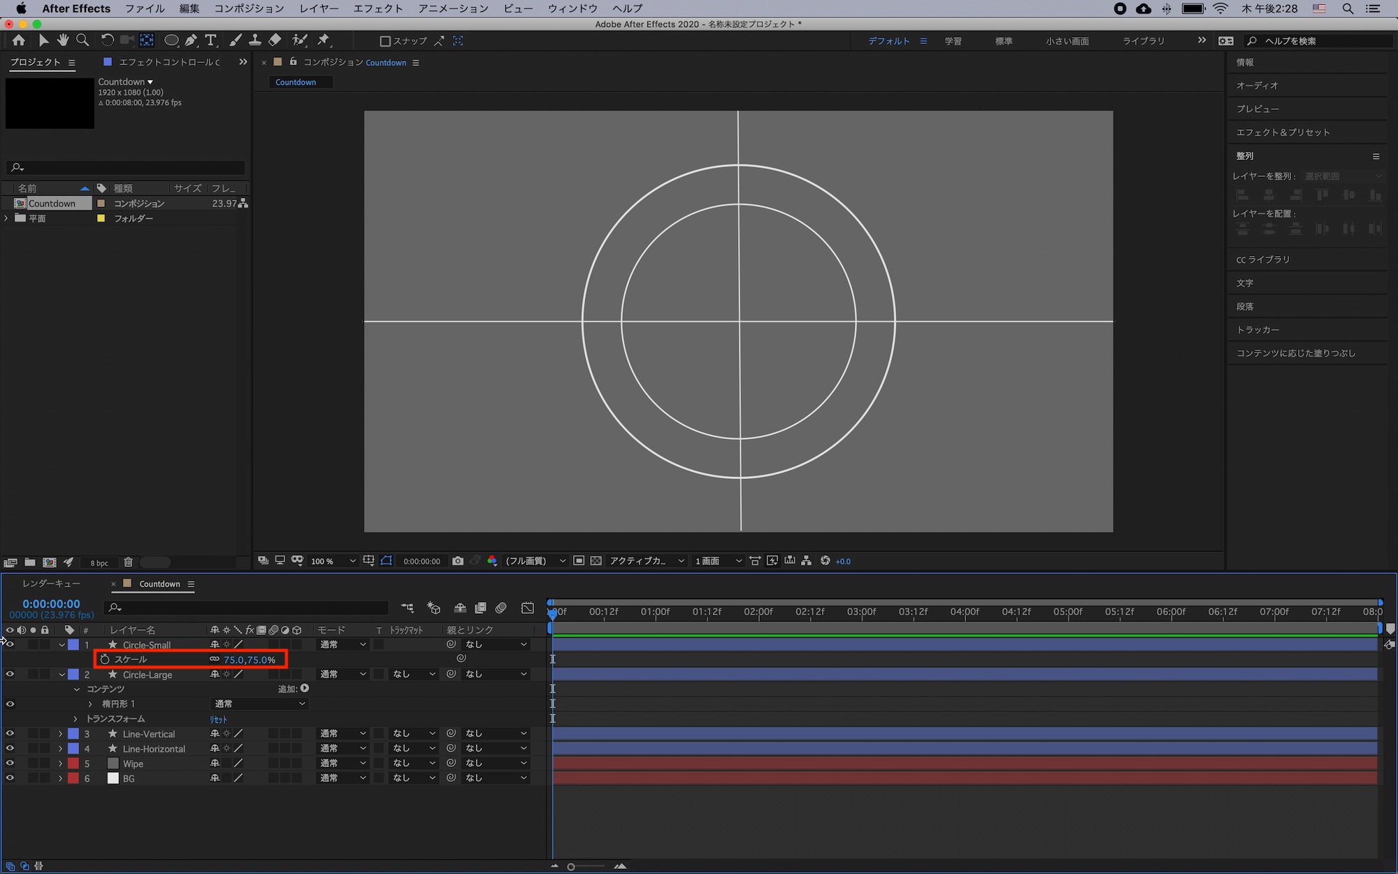This screenshot has width=1398, height=874.
Task: Select the Puppet Pin tool
Action: pos(323,40)
